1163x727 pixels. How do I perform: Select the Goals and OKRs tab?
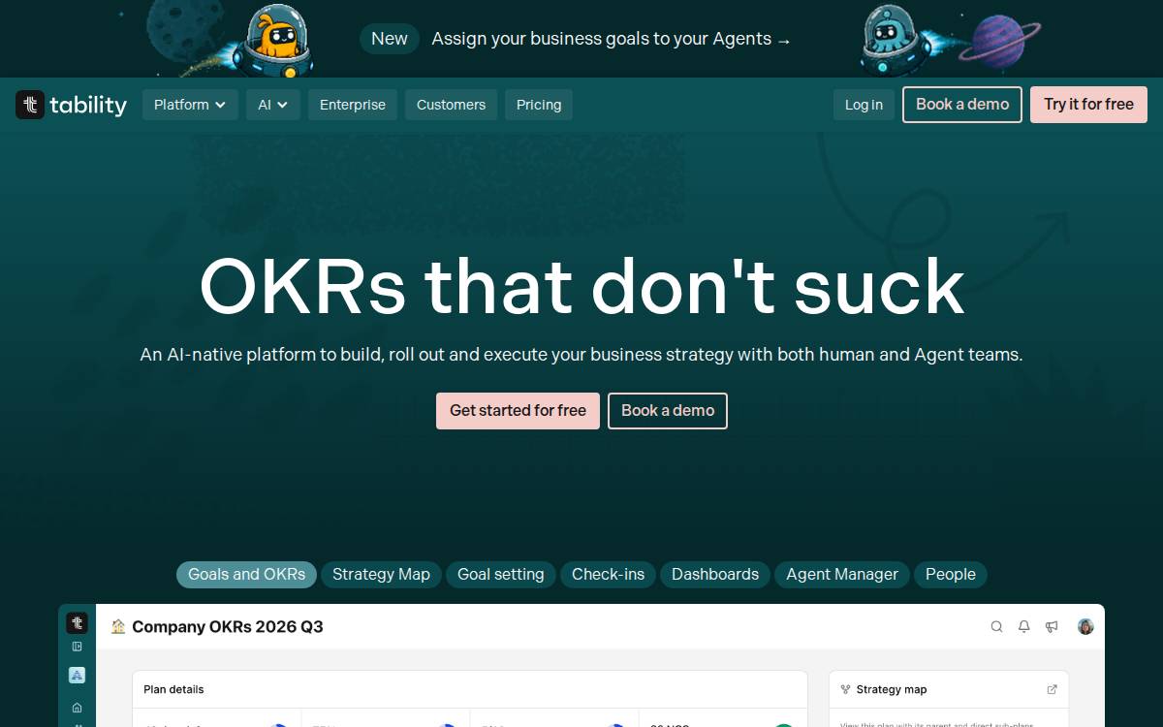(x=246, y=575)
